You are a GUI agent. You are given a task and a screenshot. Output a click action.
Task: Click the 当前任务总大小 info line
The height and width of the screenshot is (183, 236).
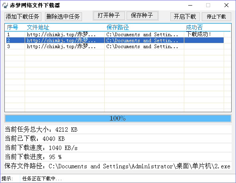point(118,129)
